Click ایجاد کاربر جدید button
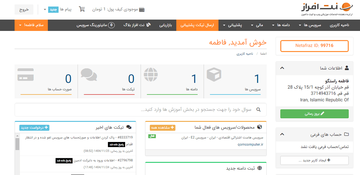Screen dimensions: 360x175 (x=314, y=160)
